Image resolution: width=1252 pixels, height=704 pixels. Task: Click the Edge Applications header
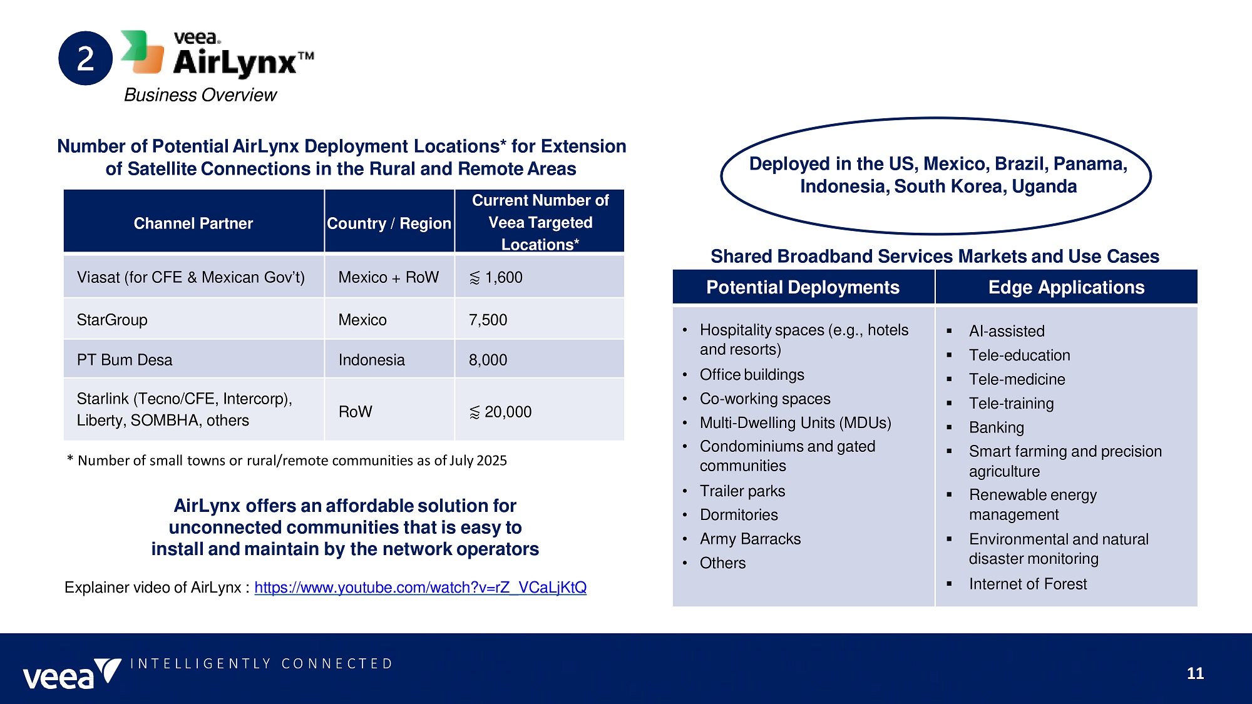[1066, 287]
